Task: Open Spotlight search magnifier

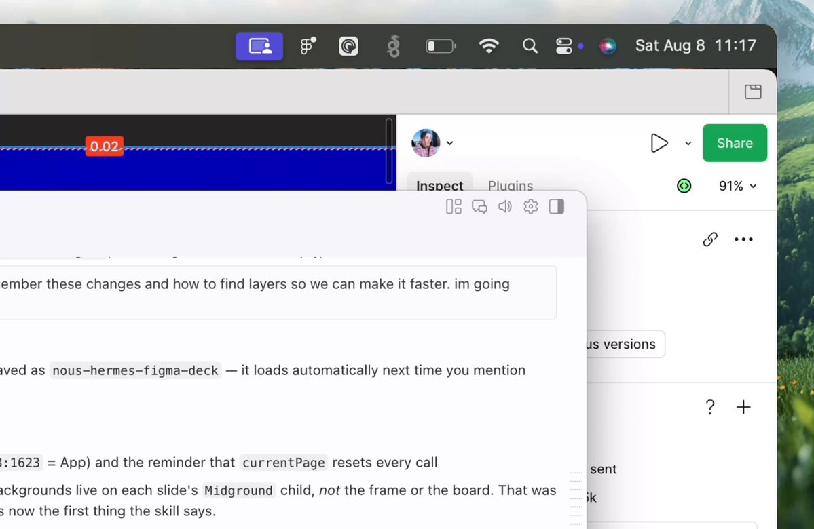Action: pos(530,46)
